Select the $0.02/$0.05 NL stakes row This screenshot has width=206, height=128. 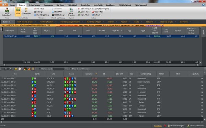101,36
